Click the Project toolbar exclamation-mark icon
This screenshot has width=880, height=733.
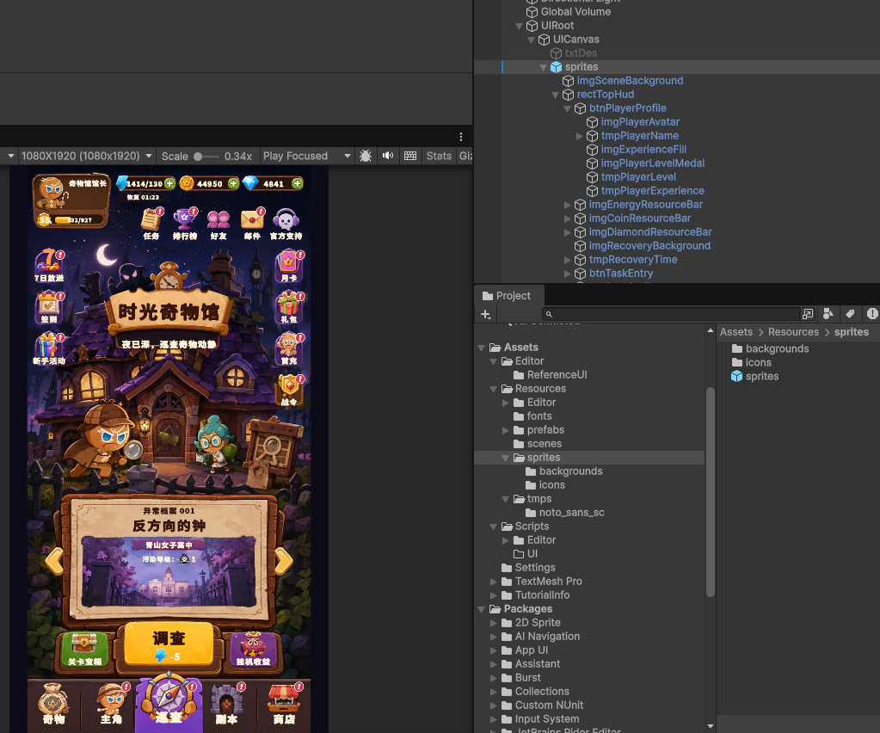(872, 314)
